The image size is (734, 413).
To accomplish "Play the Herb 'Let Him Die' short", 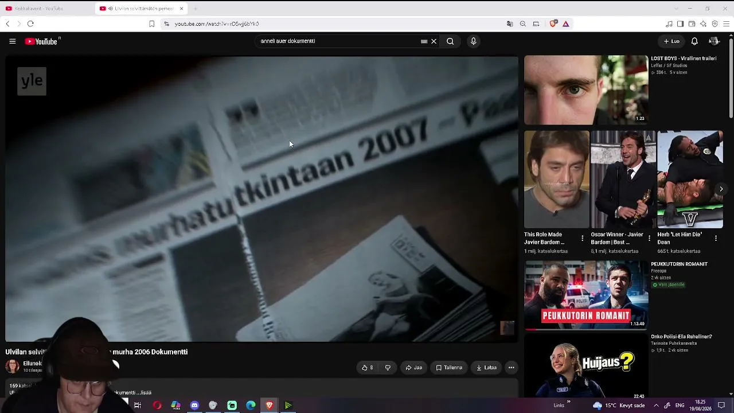I will tap(690, 180).
